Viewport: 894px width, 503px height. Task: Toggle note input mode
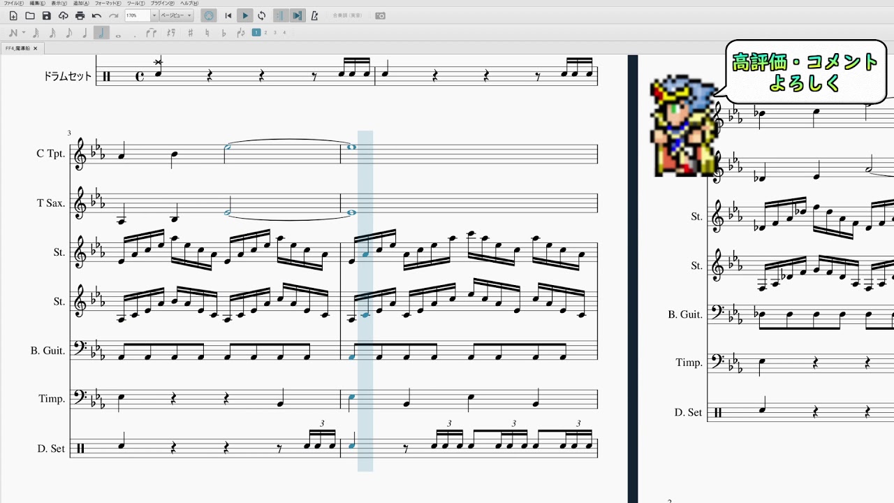pos(13,33)
